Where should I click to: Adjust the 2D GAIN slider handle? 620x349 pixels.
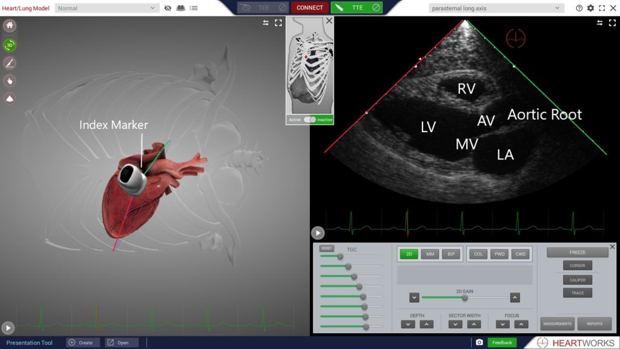click(x=465, y=297)
